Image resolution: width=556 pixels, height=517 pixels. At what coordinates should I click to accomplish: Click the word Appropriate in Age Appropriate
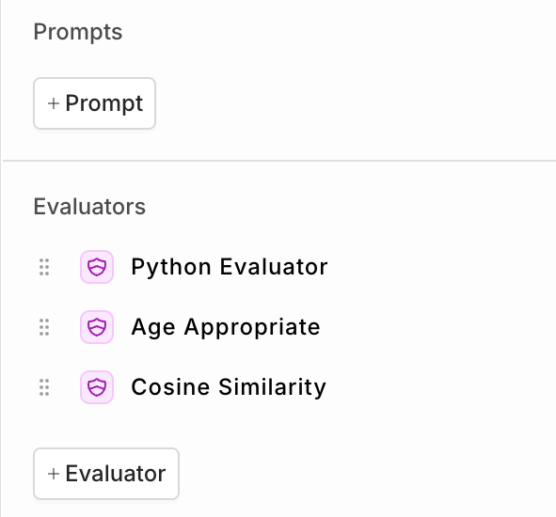pyautogui.click(x=252, y=328)
